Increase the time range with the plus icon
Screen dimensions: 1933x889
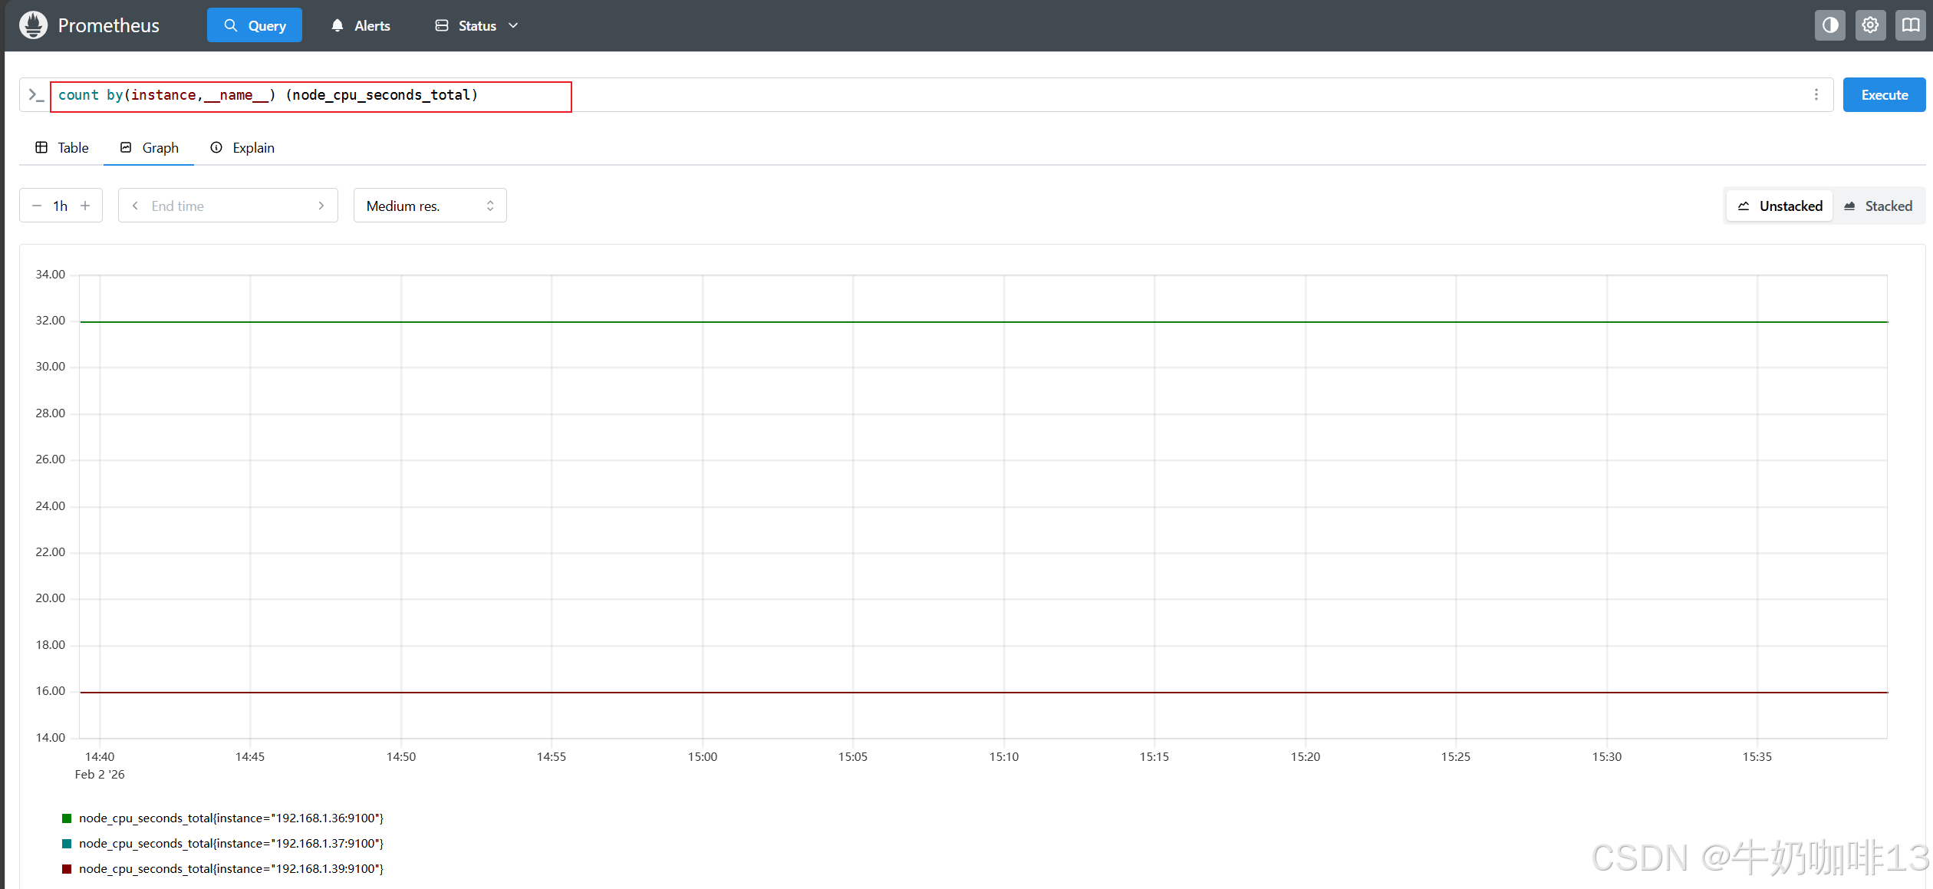pos(85,206)
